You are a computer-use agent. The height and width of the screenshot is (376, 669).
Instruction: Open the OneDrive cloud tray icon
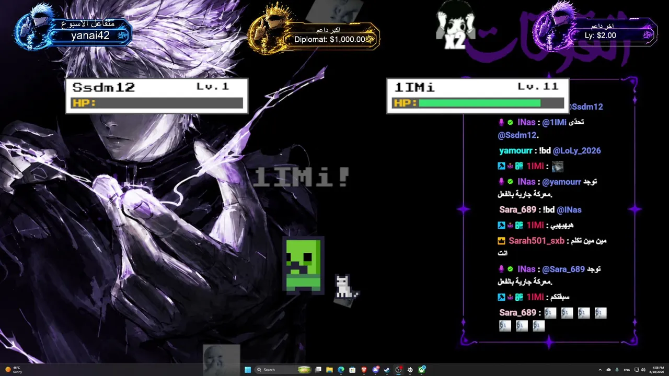pyautogui.click(x=608, y=370)
